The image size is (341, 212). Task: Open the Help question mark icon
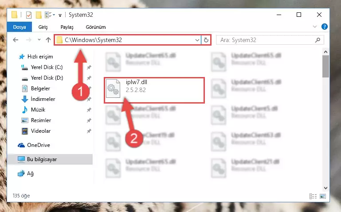pos(325,27)
